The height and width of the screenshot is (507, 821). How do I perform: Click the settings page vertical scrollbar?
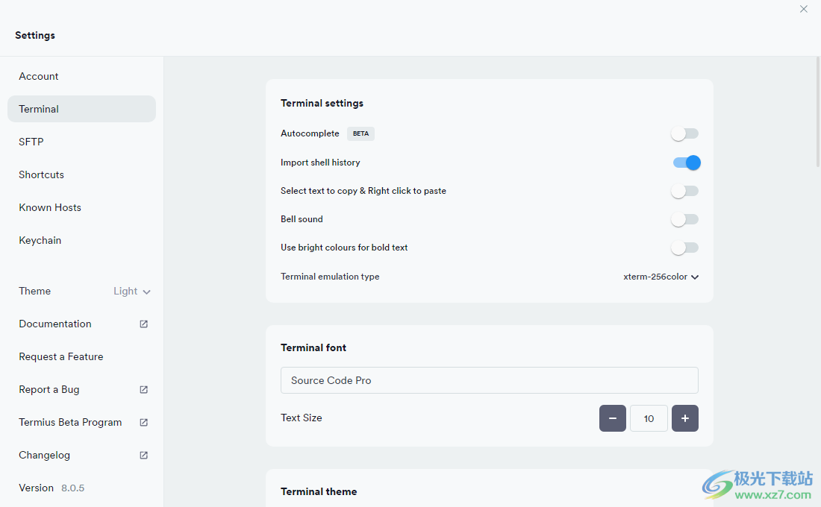[818, 112]
